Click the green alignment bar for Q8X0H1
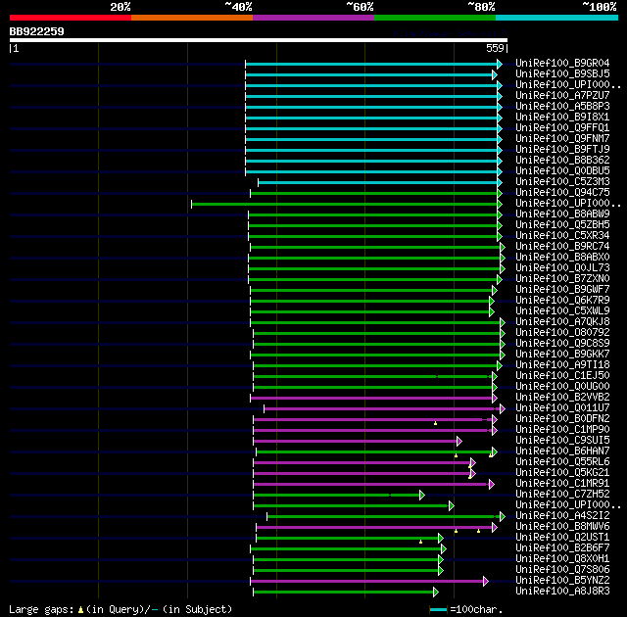The width and height of the screenshot is (627, 617). coord(346,560)
